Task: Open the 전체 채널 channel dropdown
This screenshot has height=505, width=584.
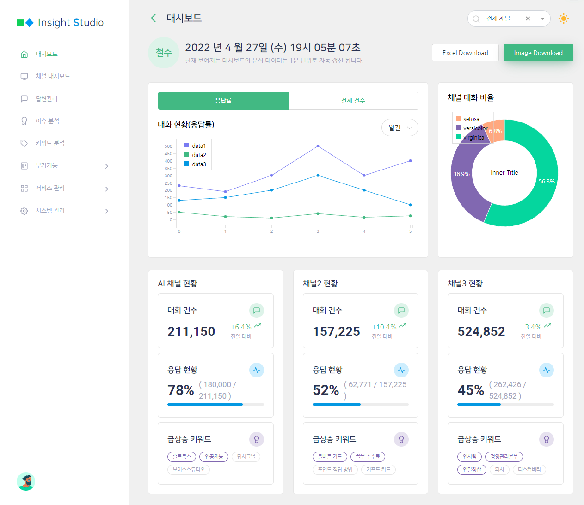Action: [x=542, y=18]
